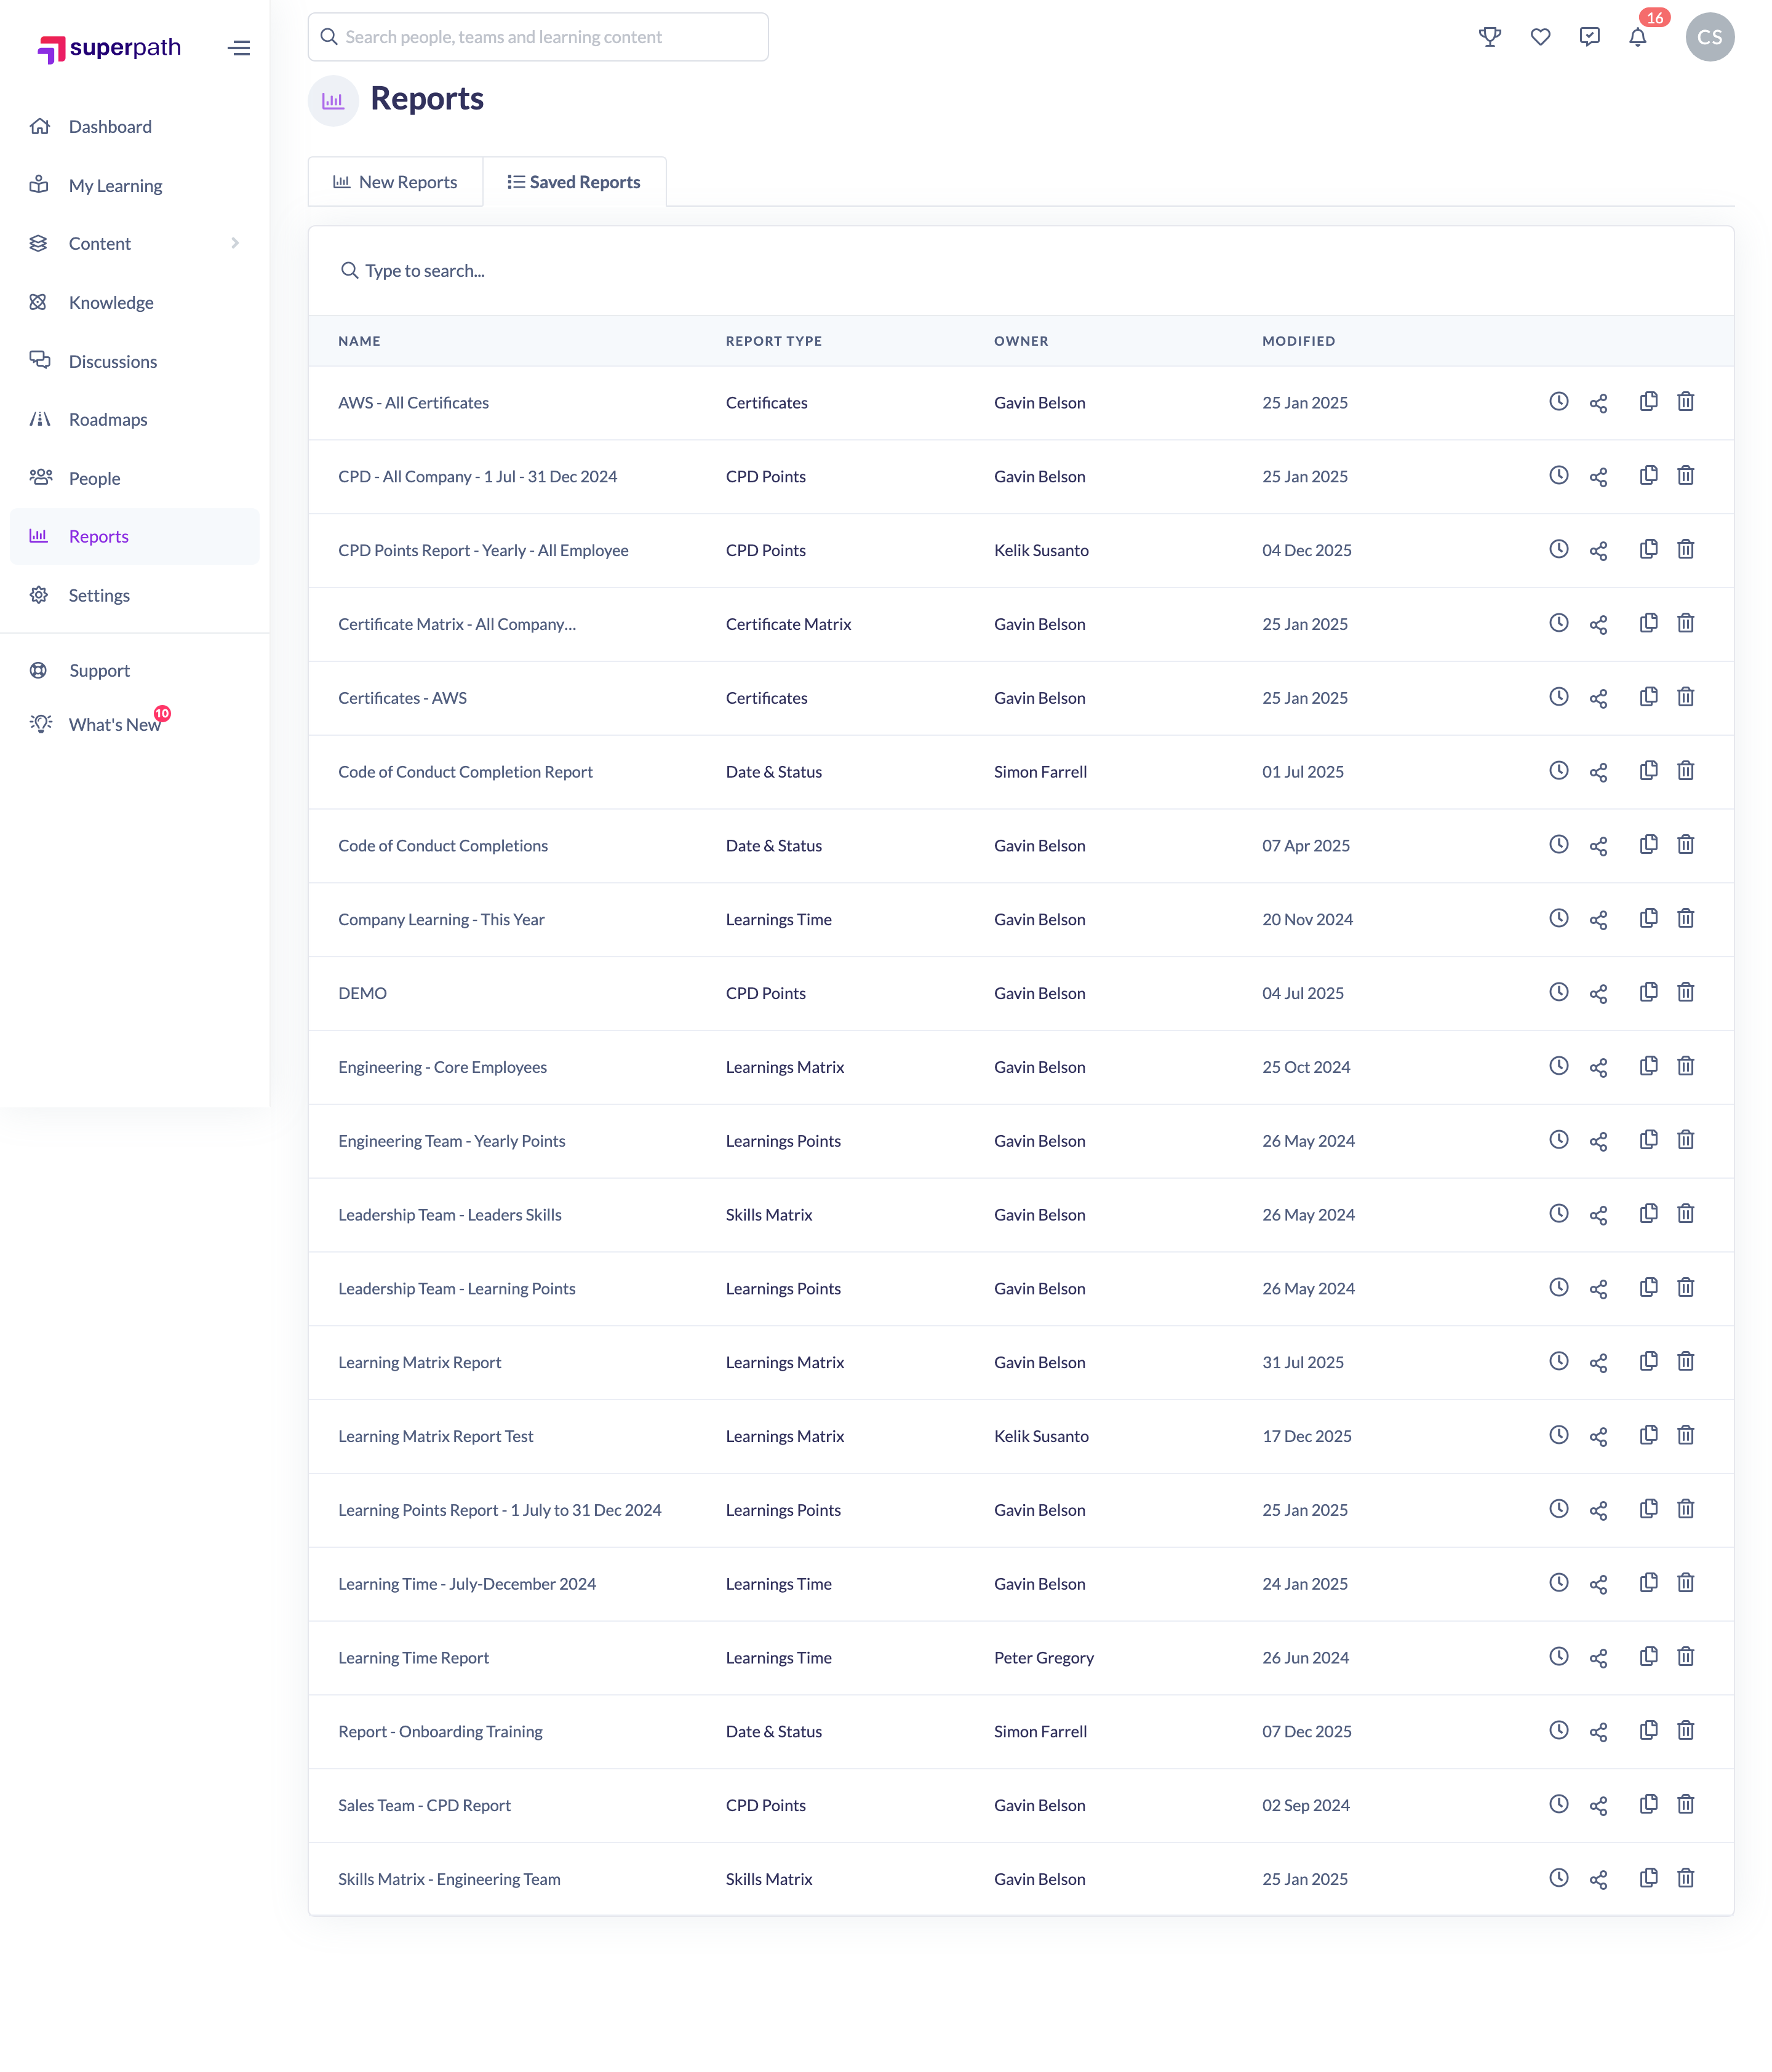Delete the Certificates - AWS report

1685,696
